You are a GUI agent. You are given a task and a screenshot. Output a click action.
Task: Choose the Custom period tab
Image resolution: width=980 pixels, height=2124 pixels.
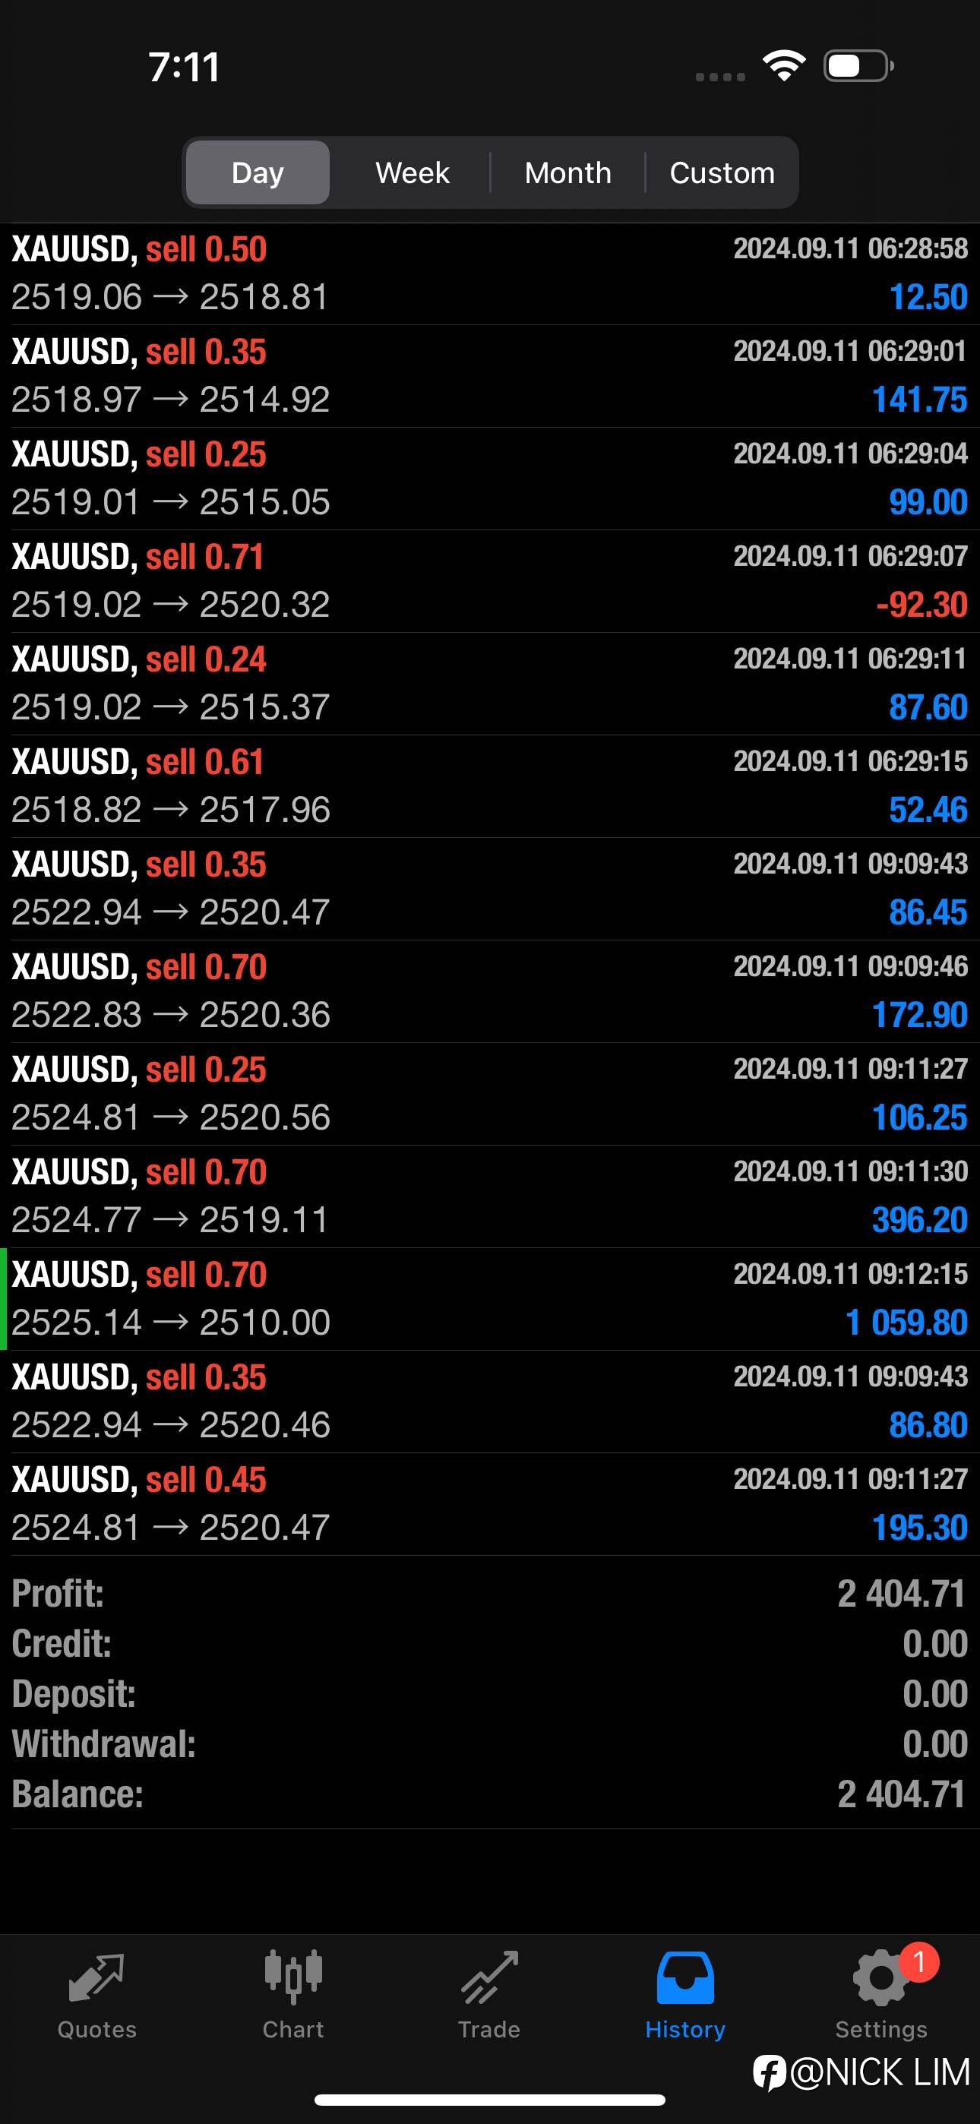[x=722, y=172]
